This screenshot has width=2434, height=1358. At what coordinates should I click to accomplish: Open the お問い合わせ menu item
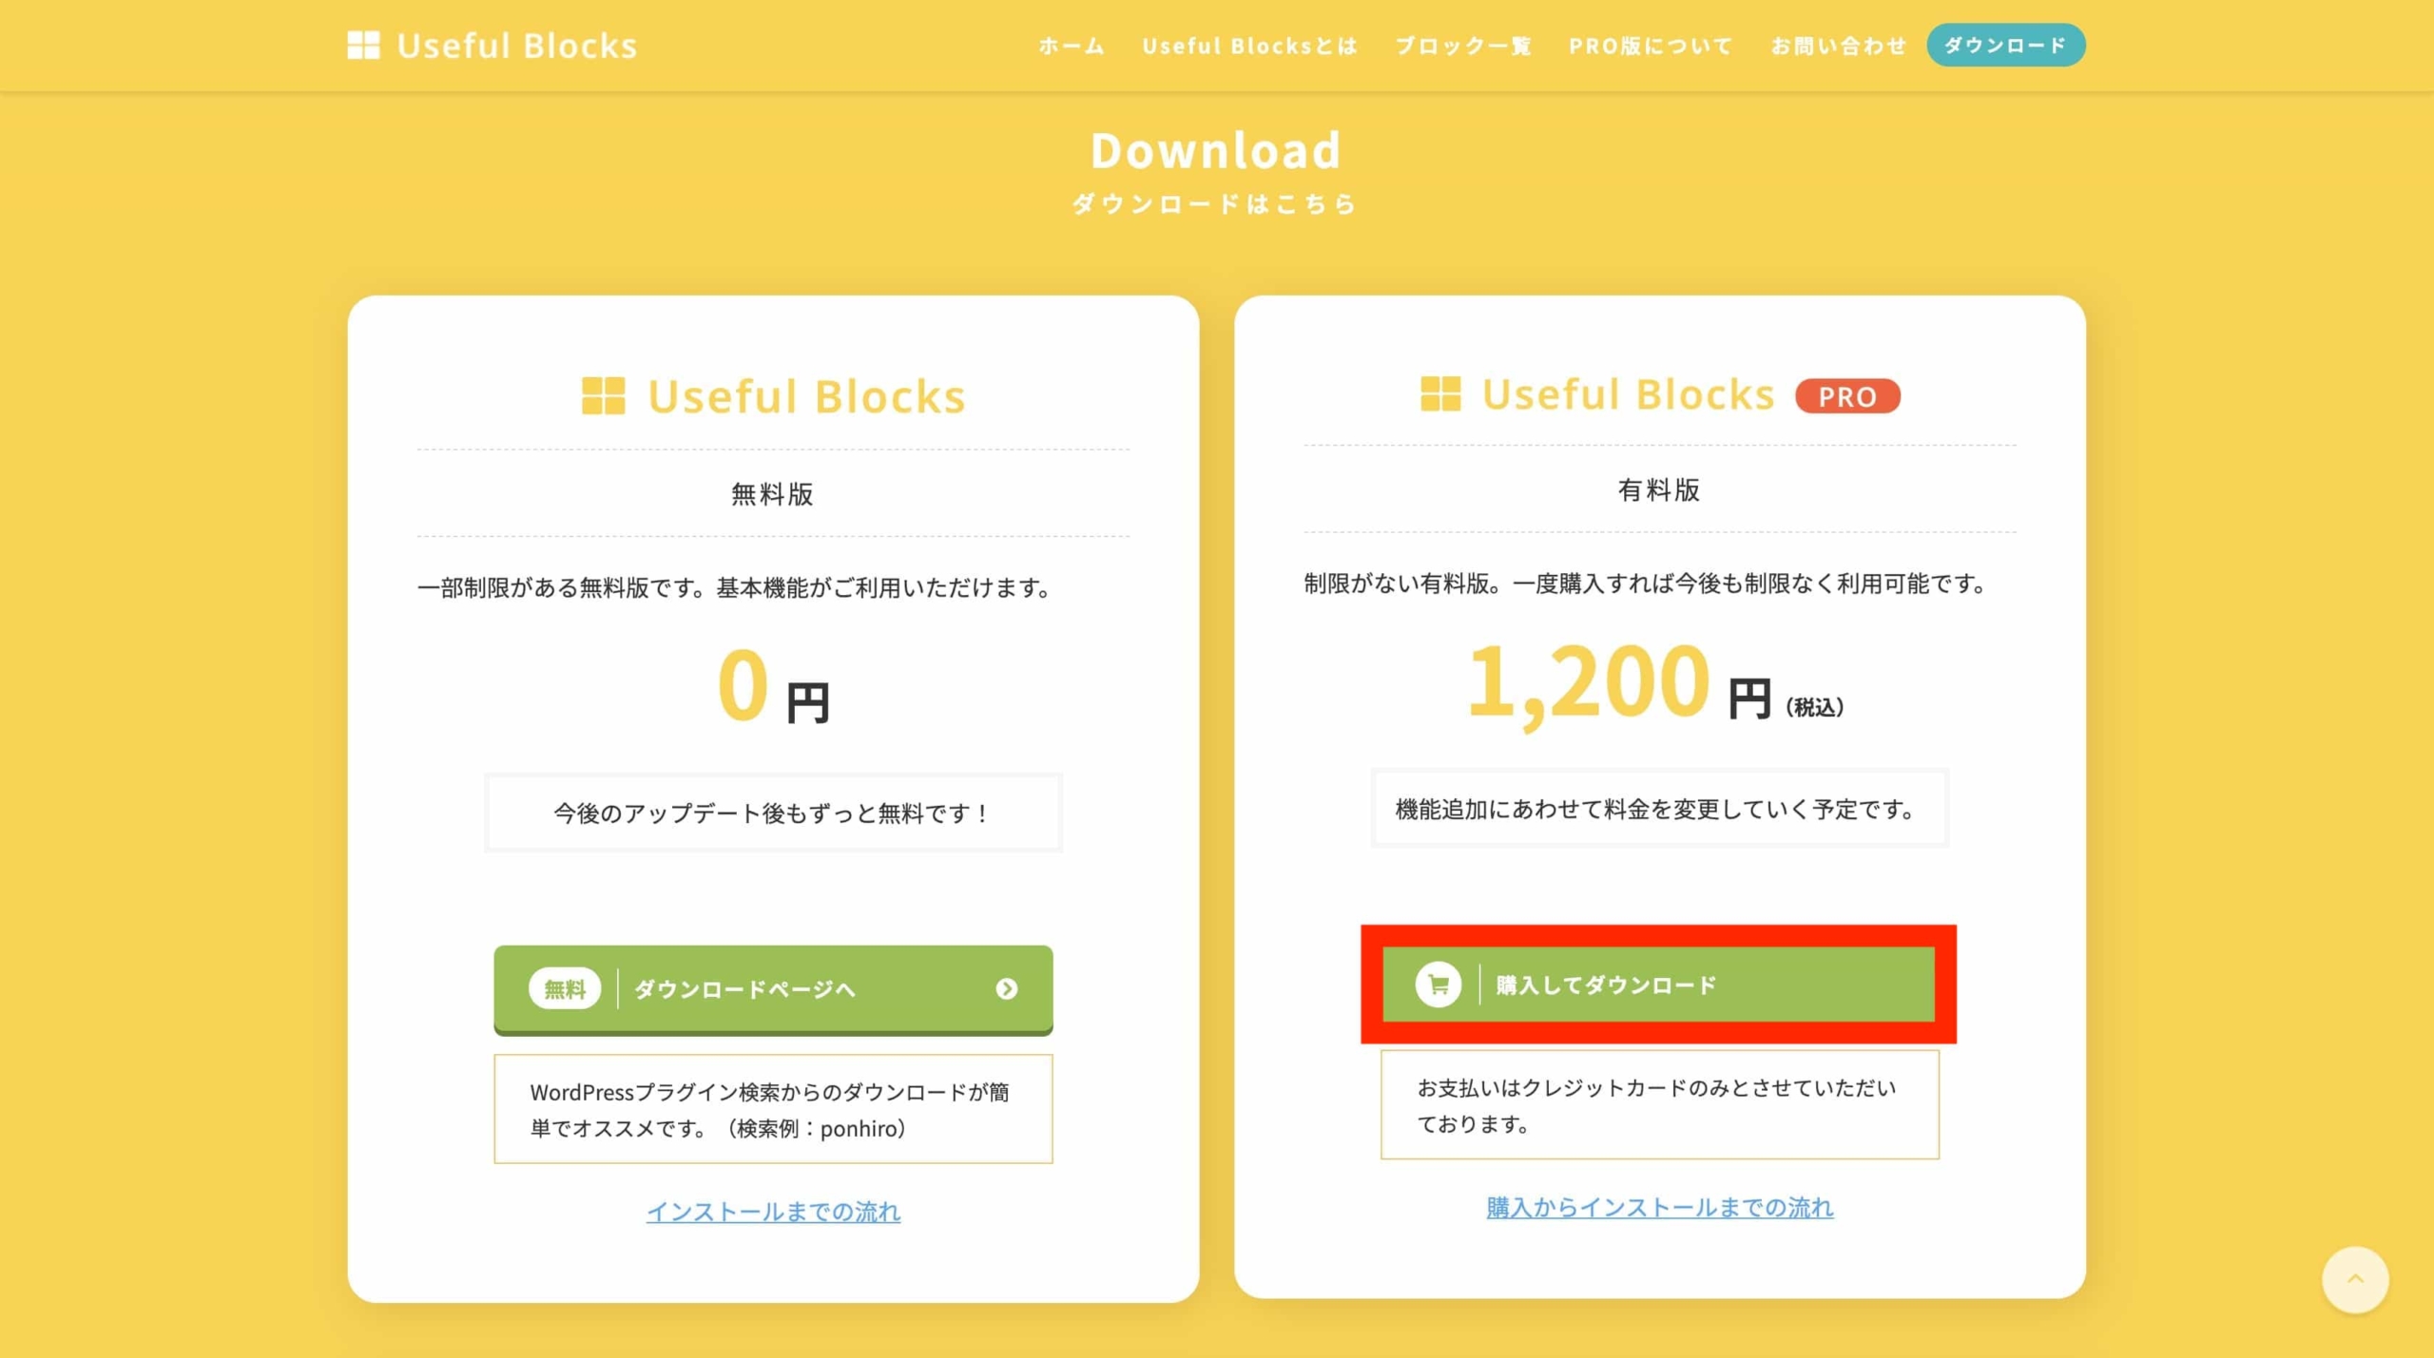(1839, 46)
